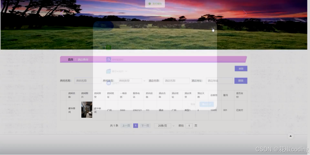The width and height of the screenshot is (310, 155).
Task: Click the 确认支付 button in fading dialog
Action: click(206, 104)
